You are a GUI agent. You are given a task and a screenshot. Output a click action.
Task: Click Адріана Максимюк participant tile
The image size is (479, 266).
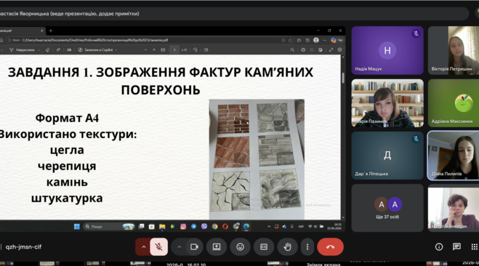453,103
